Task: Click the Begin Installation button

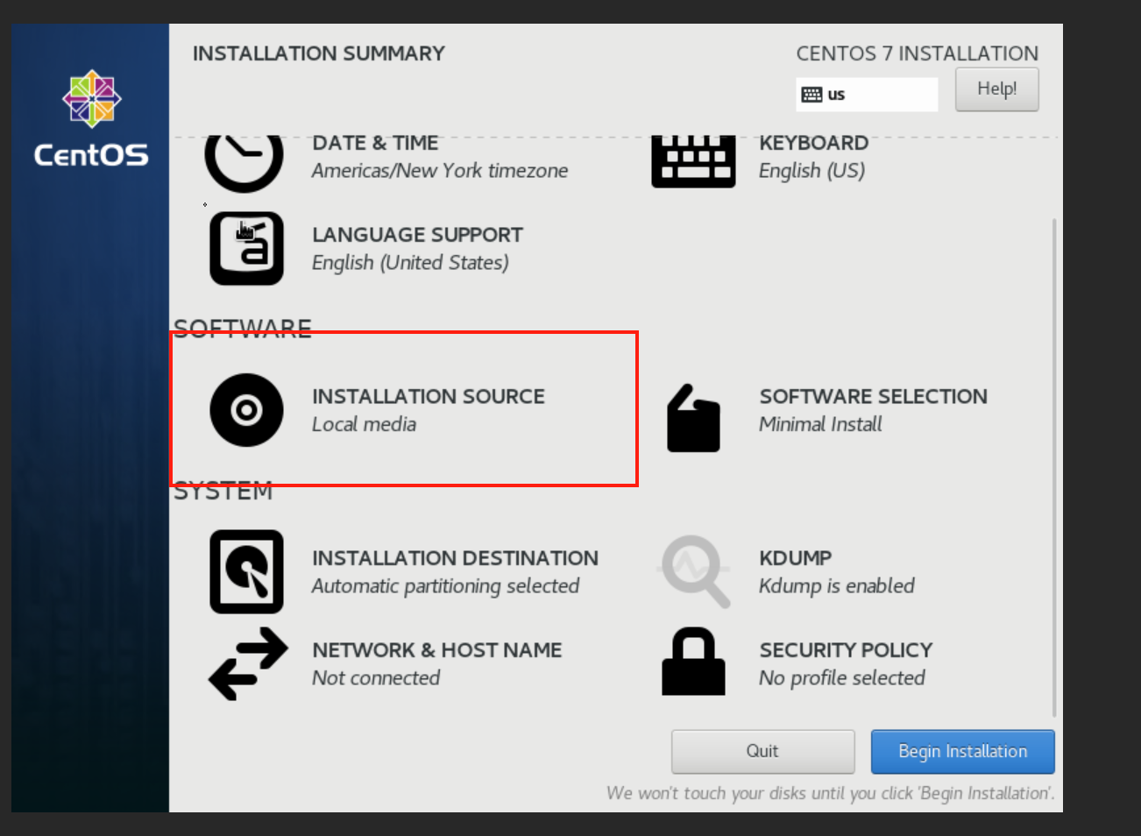Action: point(962,752)
